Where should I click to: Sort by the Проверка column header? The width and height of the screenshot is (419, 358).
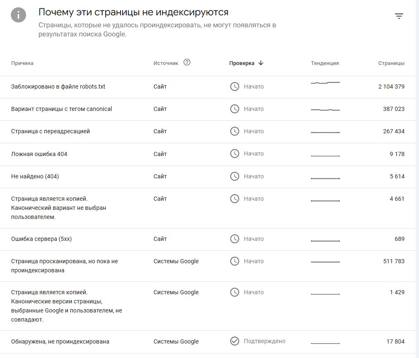click(x=241, y=63)
